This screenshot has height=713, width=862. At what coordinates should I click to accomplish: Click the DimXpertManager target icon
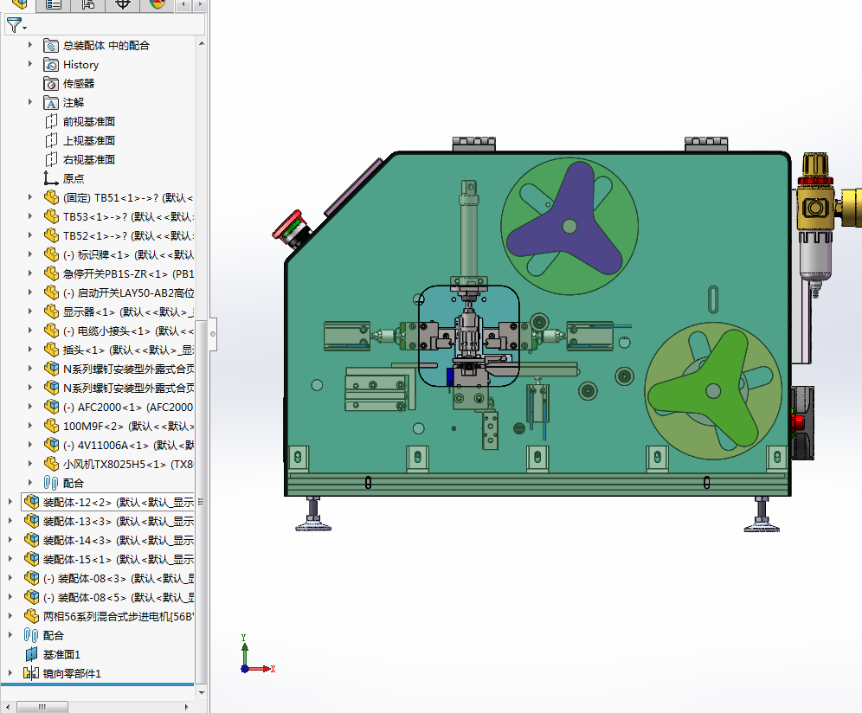click(122, 5)
